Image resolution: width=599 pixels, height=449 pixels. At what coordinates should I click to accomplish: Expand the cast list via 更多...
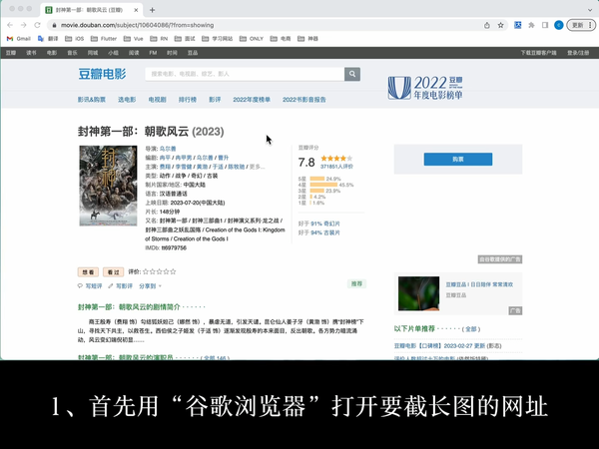tap(257, 167)
